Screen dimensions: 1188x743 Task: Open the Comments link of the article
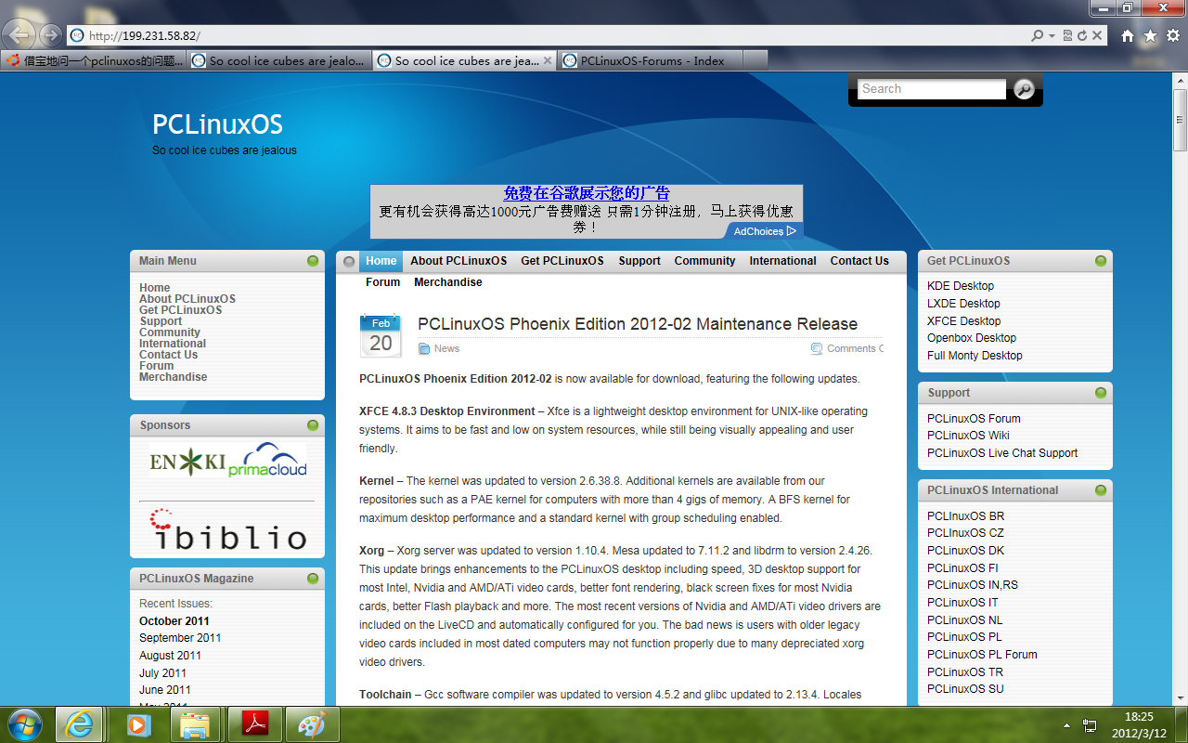854,349
